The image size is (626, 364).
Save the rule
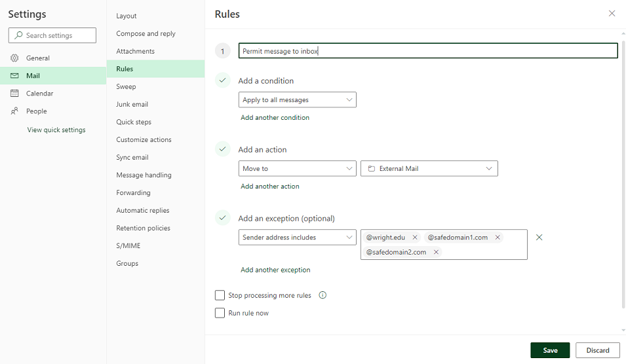click(x=550, y=350)
